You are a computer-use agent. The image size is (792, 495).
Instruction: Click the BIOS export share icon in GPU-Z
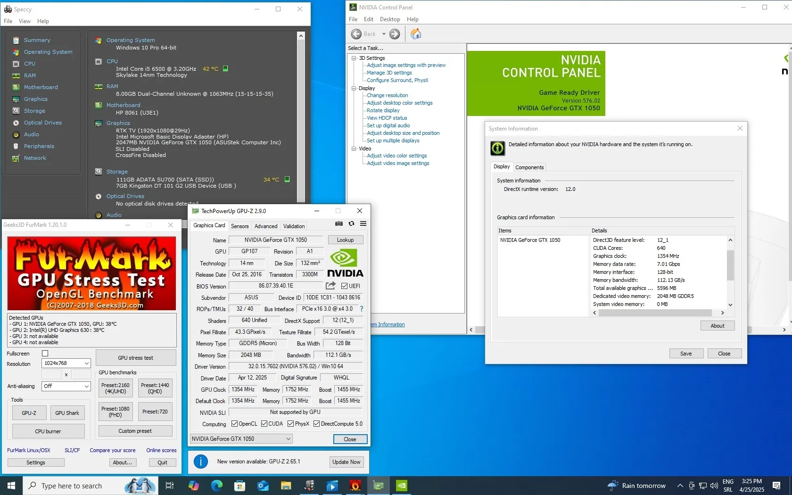pos(330,286)
